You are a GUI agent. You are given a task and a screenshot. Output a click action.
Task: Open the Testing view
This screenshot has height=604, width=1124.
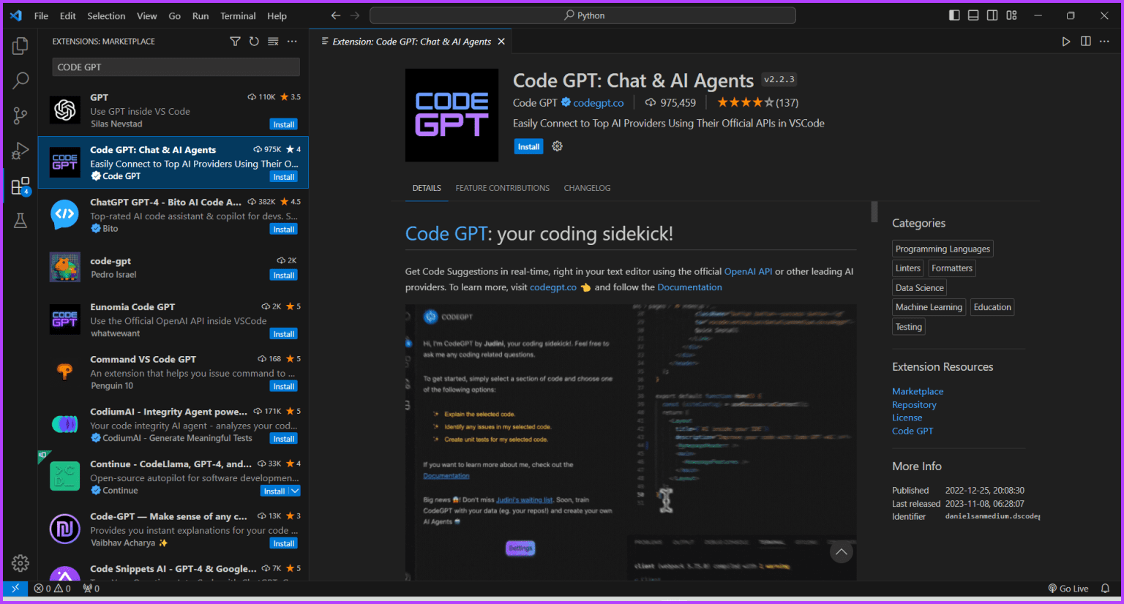(20, 221)
